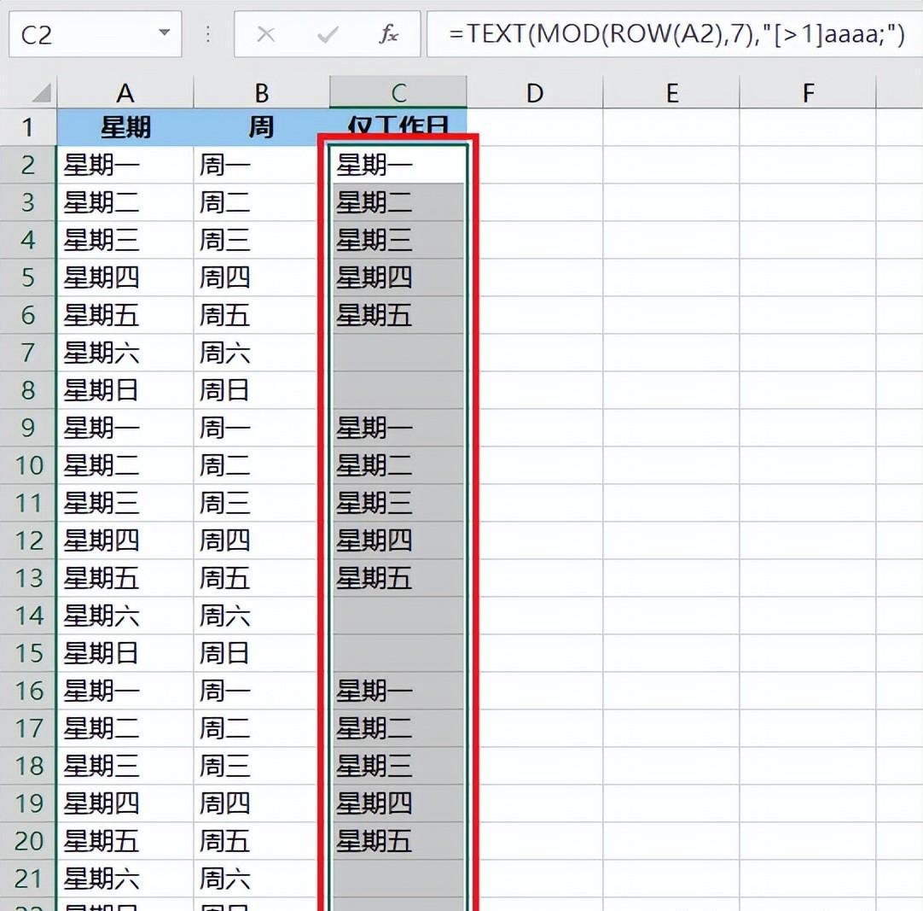Select row 8 header
Viewport: 923px width, 911px height.
tap(27, 390)
